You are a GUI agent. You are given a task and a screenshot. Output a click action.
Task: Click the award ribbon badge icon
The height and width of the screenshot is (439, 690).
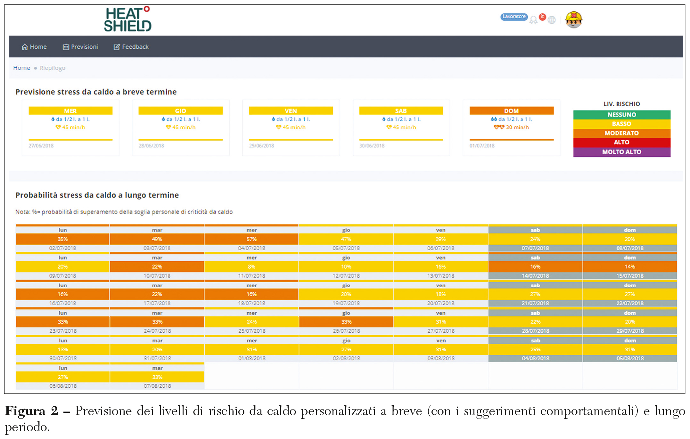[533, 20]
